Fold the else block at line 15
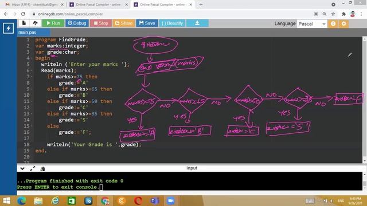This screenshot has width=367, height=206. pos(32,126)
